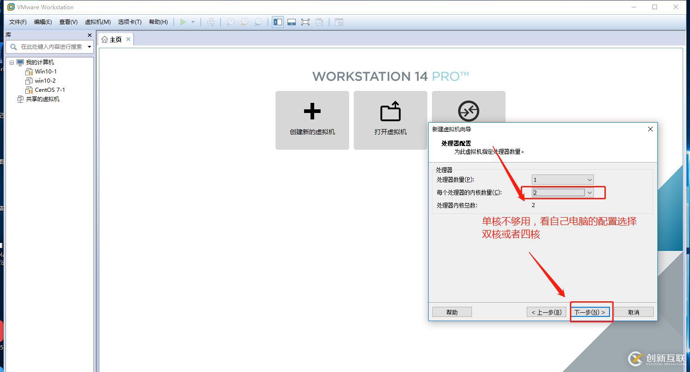Viewport: 690px width, 372px height.
Task: Click the 打开虚拟机 tile
Action: (x=391, y=120)
